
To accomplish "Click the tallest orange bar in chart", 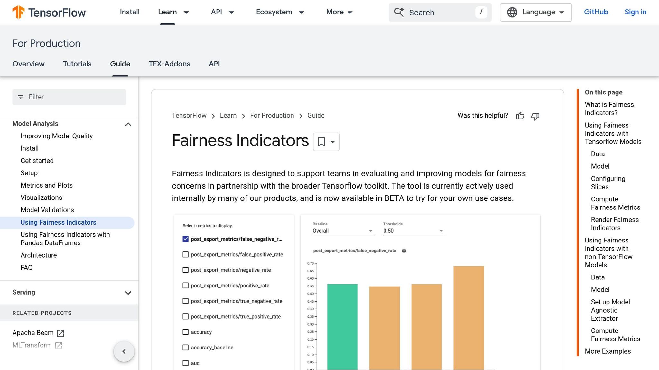I will [469, 318].
